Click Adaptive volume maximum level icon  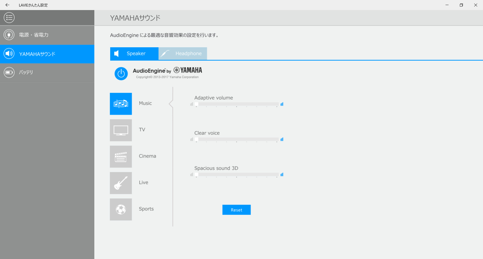pos(282,104)
